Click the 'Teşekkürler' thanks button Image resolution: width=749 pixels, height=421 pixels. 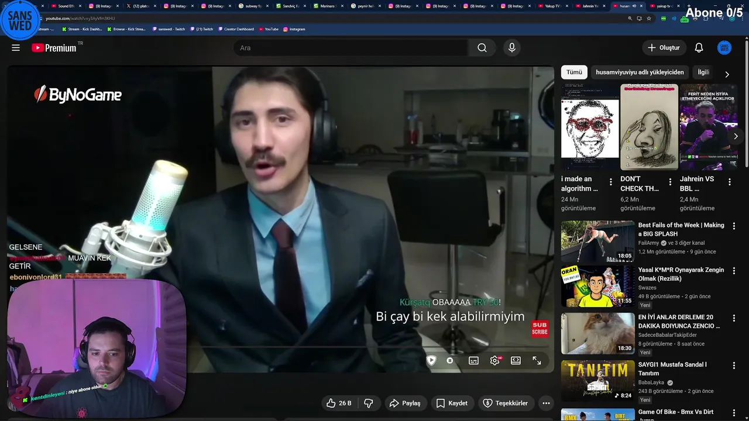(505, 403)
